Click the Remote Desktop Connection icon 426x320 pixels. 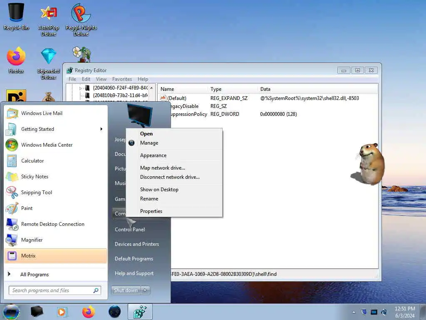[12, 224]
